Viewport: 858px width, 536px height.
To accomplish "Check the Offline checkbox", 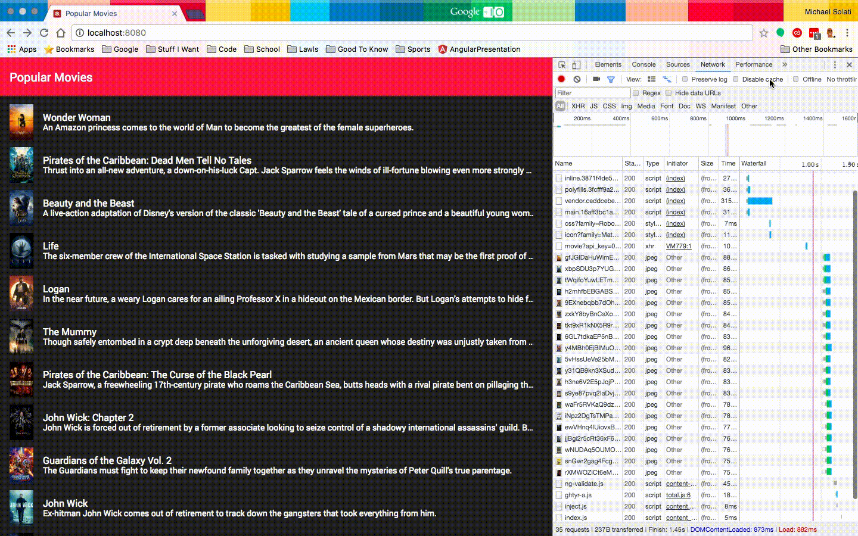I will click(x=796, y=79).
